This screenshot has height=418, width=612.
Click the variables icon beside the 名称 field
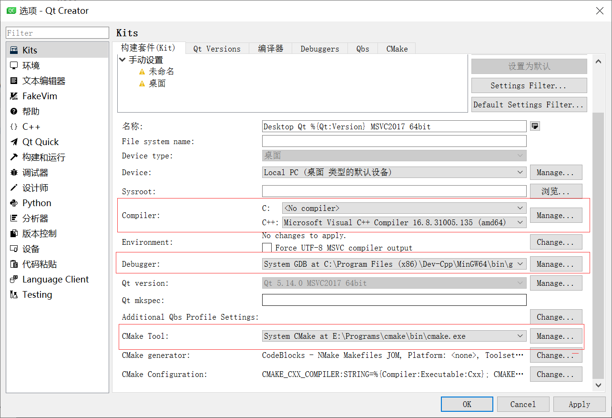(x=535, y=126)
